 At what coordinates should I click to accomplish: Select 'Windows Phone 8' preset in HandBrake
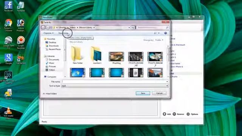(x=177, y=67)
